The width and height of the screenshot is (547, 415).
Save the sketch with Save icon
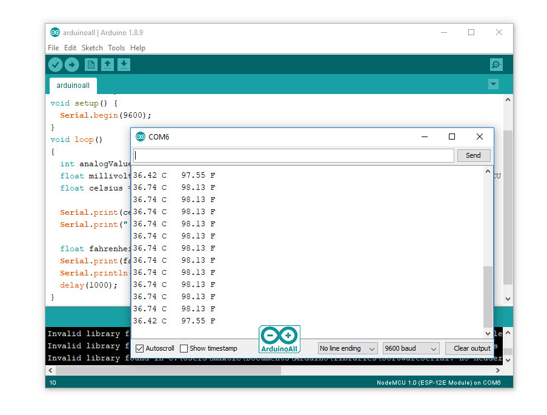click(124, 65)
